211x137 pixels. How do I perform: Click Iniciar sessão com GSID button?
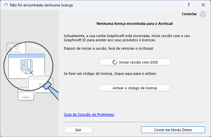coord(135,62)
